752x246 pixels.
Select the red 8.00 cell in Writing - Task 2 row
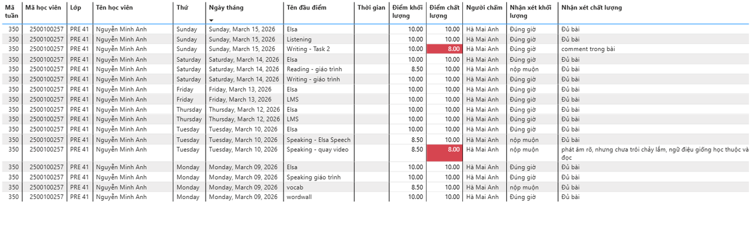coord(444,49)
